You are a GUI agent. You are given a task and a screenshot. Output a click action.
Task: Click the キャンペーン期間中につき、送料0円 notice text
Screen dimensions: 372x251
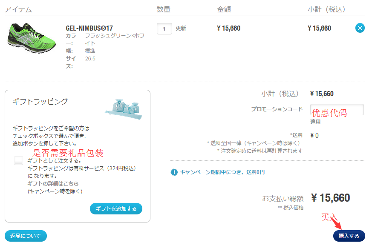point(222,172)
